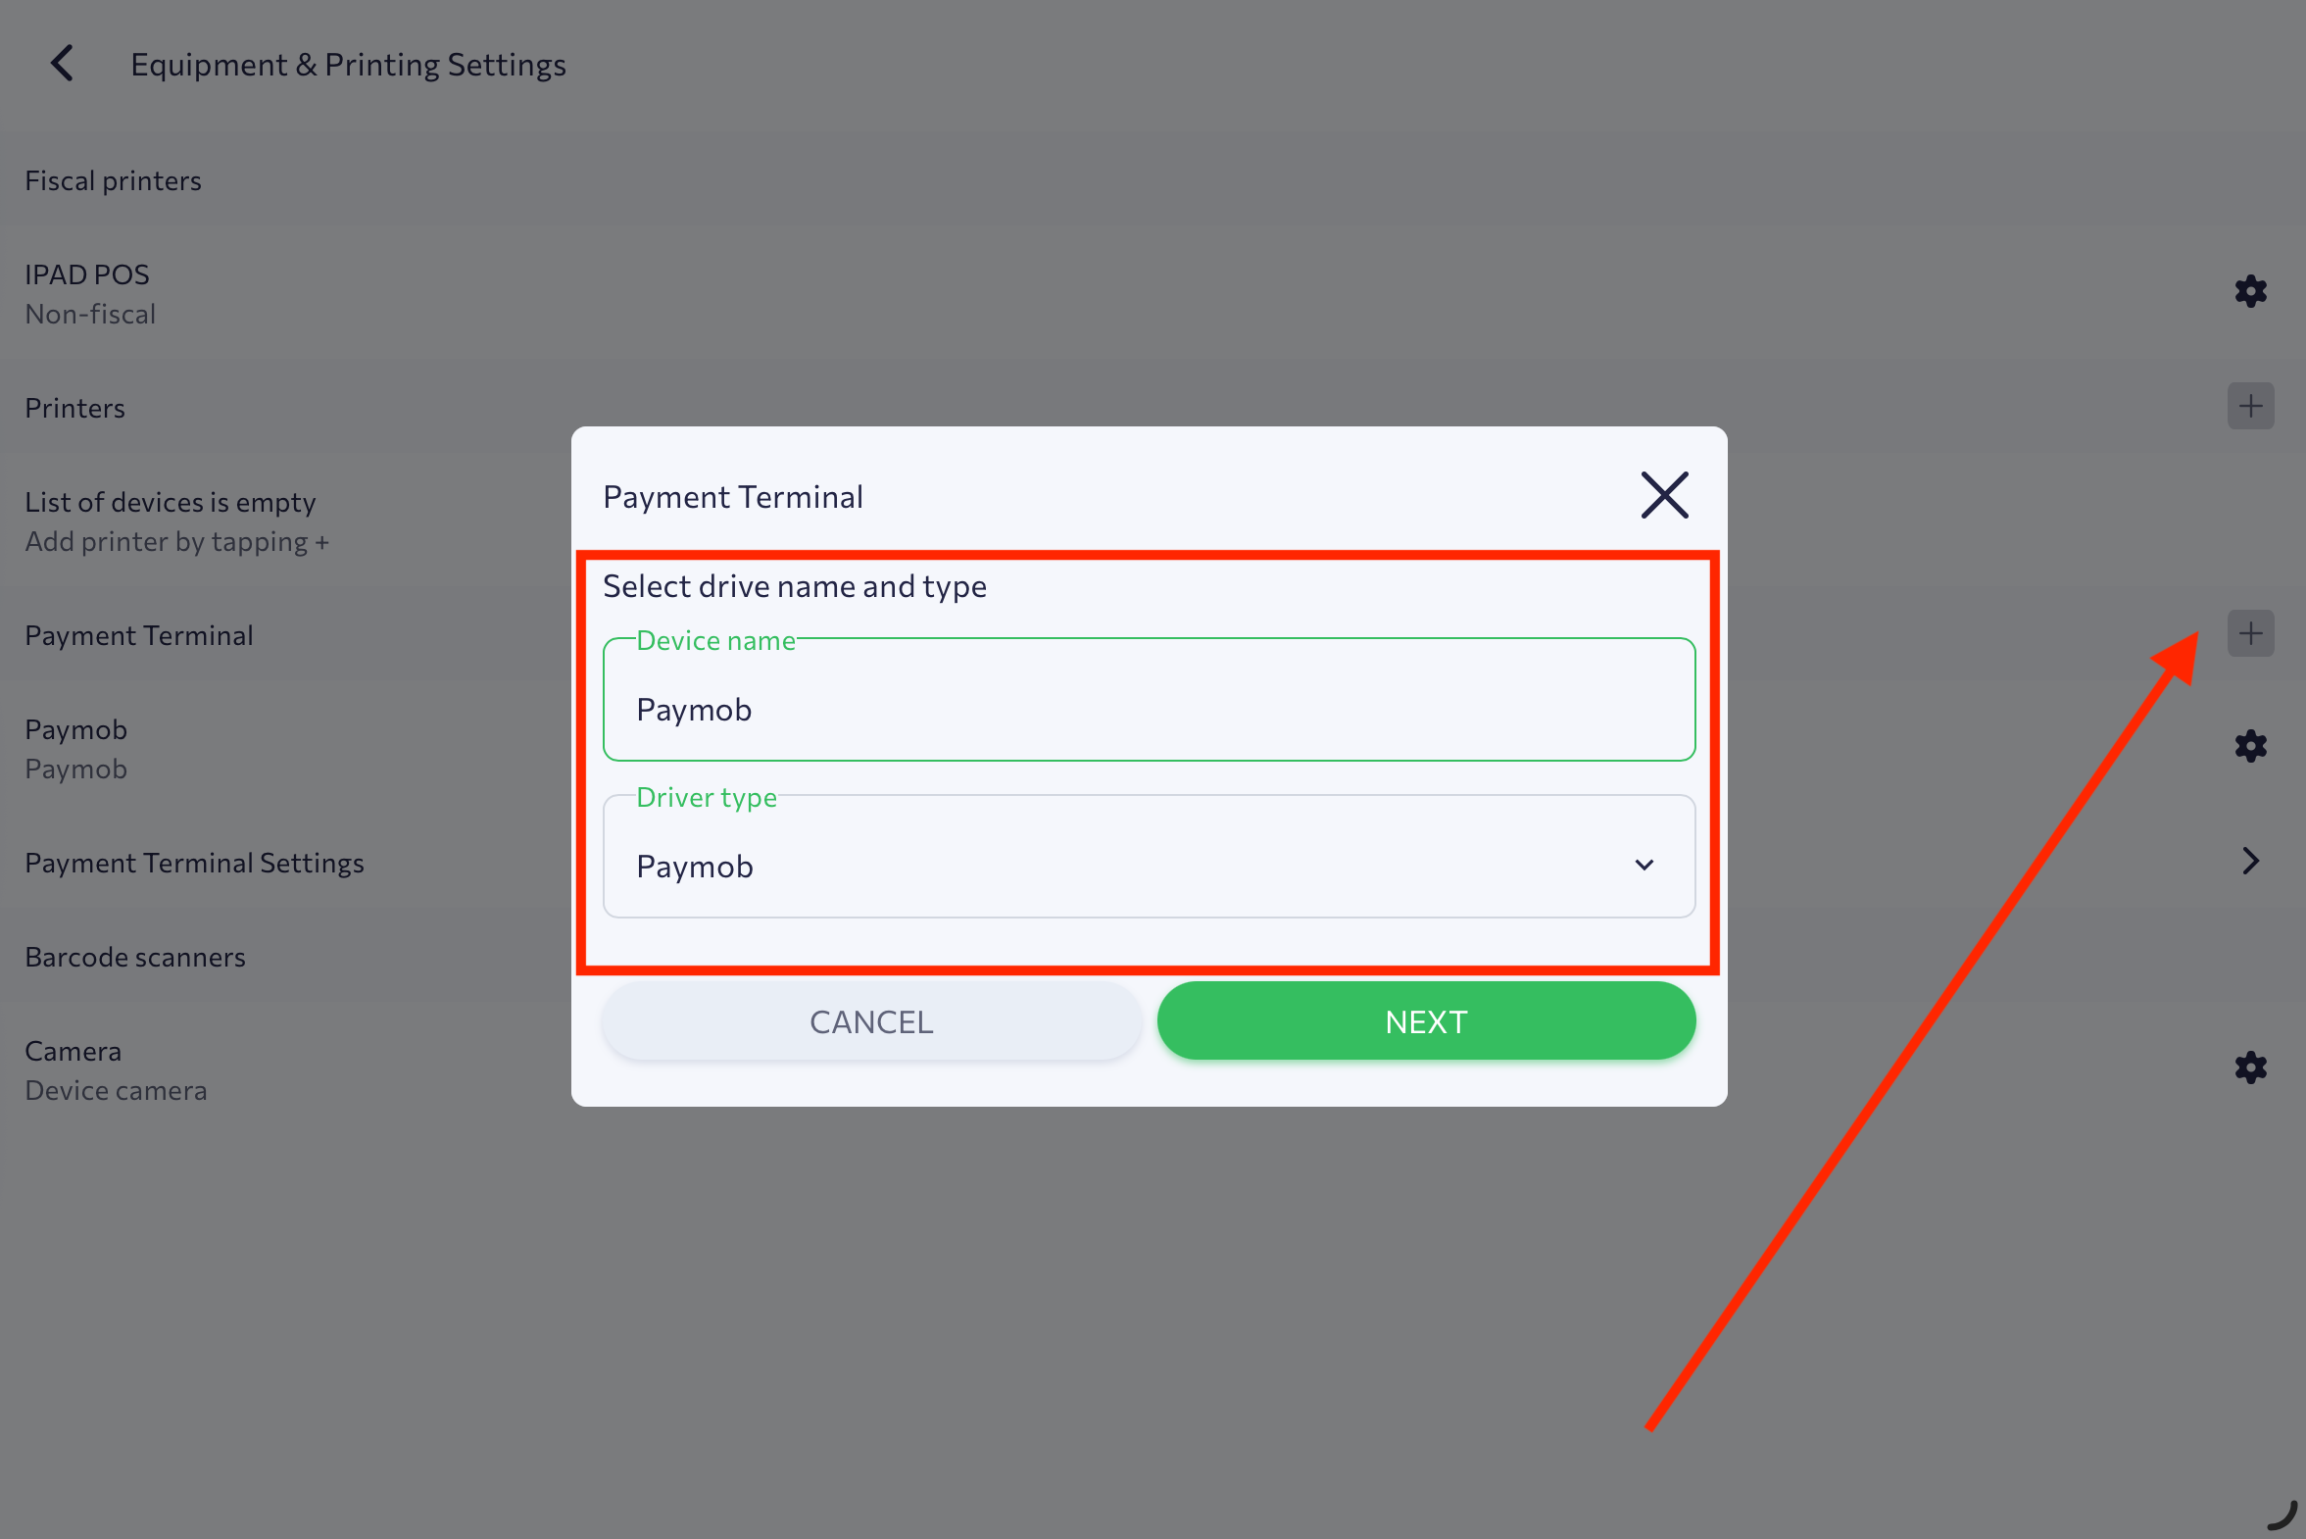The height and width of the screenshot is (1539, 2306).
Task: Expand Payment Terminal Settings chevron
Action: click(x=2250, y=862)
